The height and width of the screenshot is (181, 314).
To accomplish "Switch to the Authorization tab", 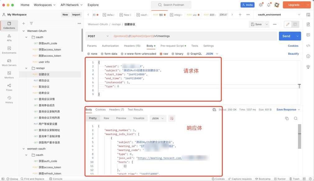I will (x=110, y=46).
